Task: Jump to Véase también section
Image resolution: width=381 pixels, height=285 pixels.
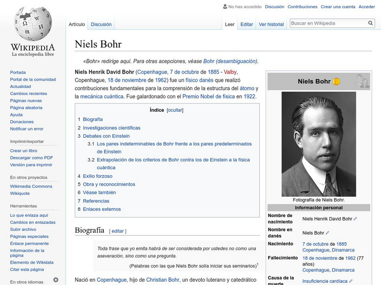Action: [x=100, y=192]
